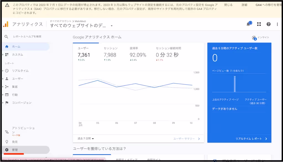Image resolution: width=283 pixels, height=162 pixels.
Task: Expand the コンバージョン reports section
Action: [x=3, y=103]
